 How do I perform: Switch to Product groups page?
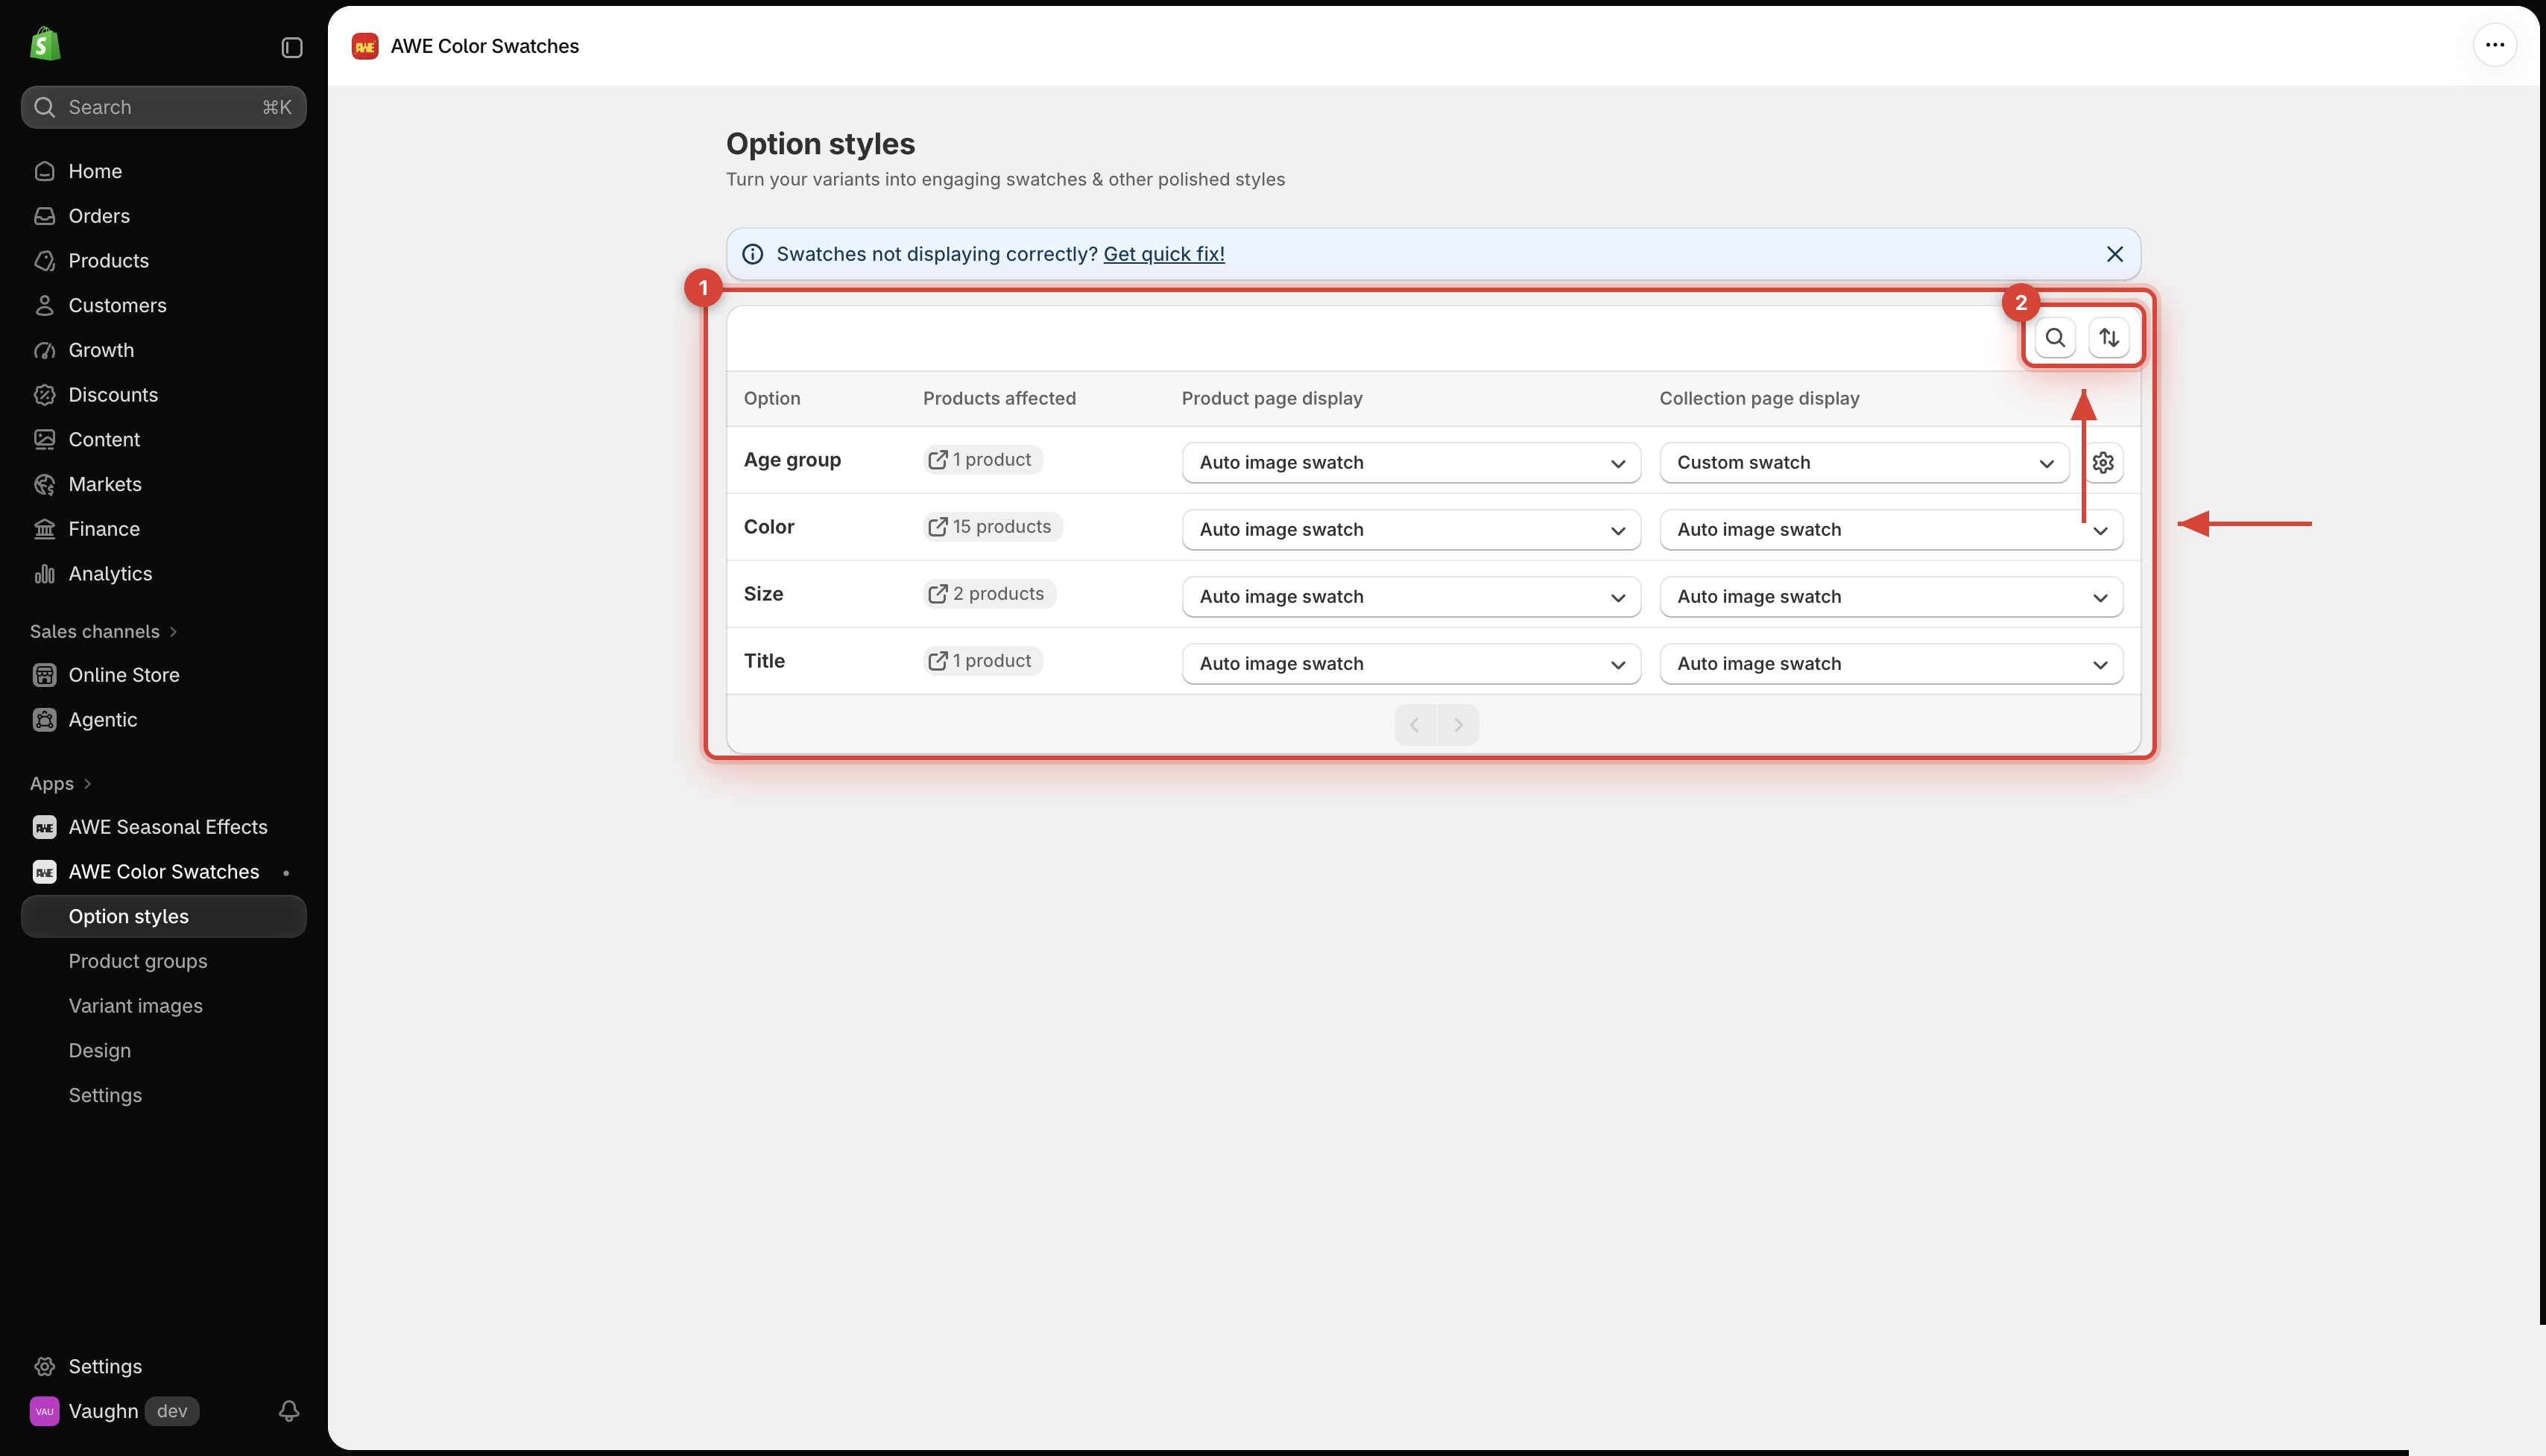(163, 961)
